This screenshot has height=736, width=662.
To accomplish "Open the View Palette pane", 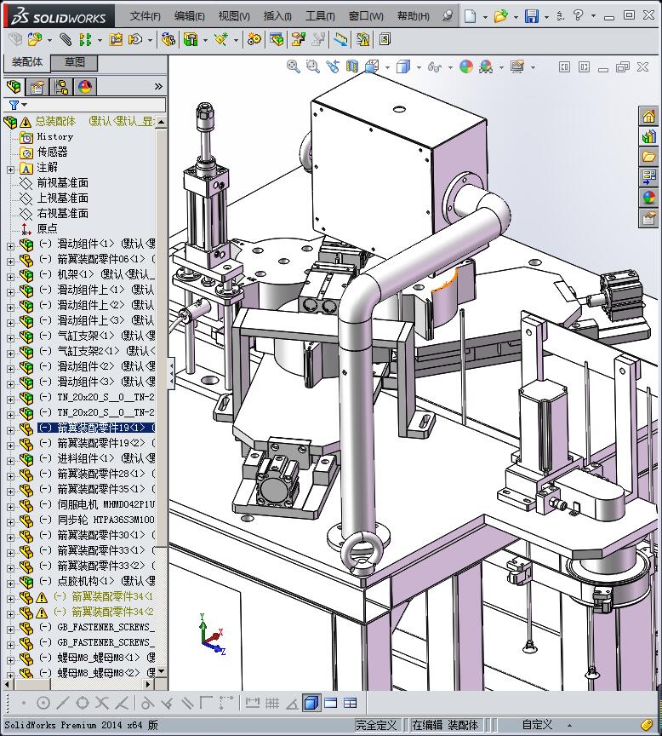I will (649, 177).
